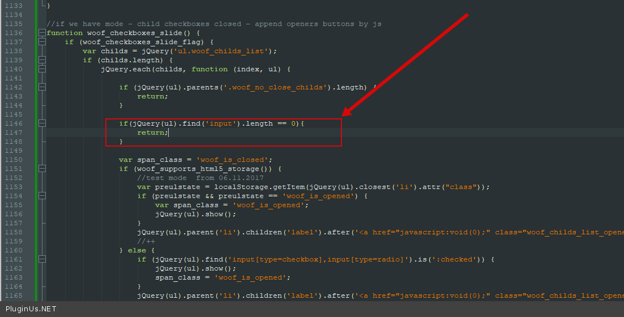This screenshot has width=624, height=317.
Task: Collapse fold marker on line 1142
Action: click(x=42, y=87)
